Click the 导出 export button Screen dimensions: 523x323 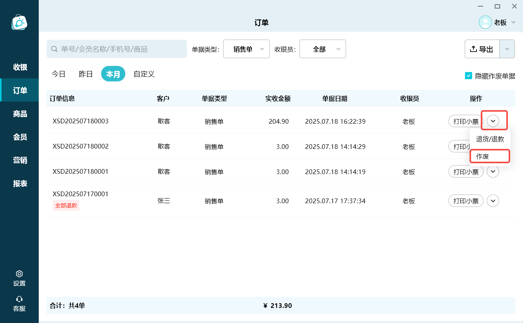pyautogui.click(x=482, y=49)
